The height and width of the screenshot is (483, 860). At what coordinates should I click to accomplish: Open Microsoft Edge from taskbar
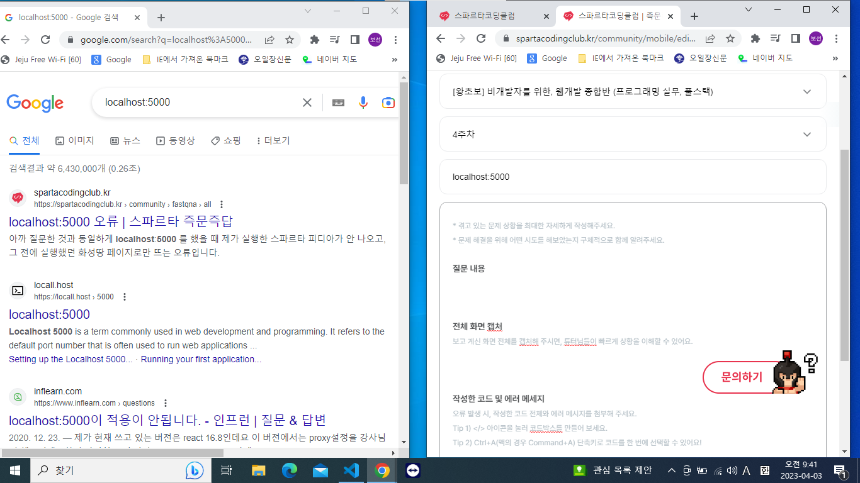289,470
